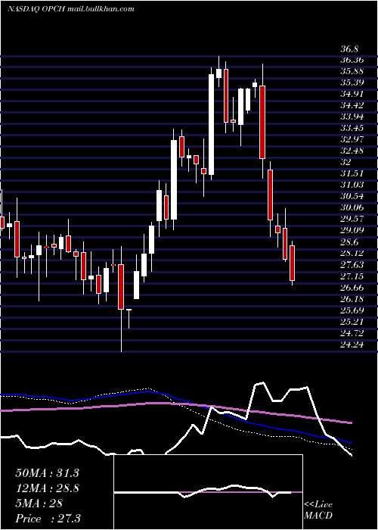
Task: Click the 33.45 price axis label
Action: tap(352, 129)
